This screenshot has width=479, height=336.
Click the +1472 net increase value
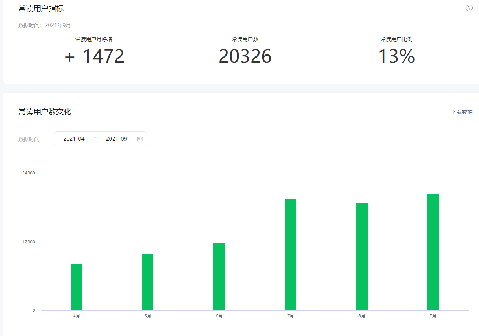[94, 56]
